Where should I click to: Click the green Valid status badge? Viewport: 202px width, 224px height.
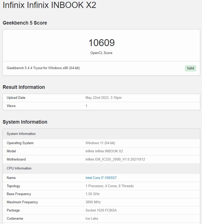point(190,68)
